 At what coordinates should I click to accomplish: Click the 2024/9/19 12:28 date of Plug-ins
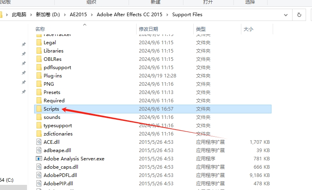[x=158, y=76]
